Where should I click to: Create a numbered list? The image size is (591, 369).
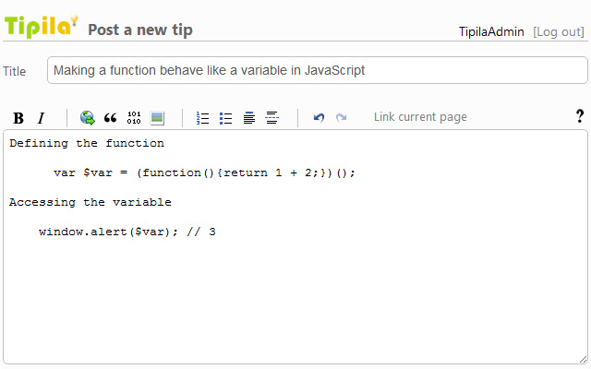point(203,118)
